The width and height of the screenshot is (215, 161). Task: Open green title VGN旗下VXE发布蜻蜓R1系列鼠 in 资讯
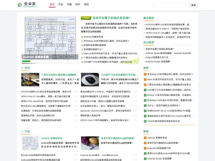(x=119, y=75)
